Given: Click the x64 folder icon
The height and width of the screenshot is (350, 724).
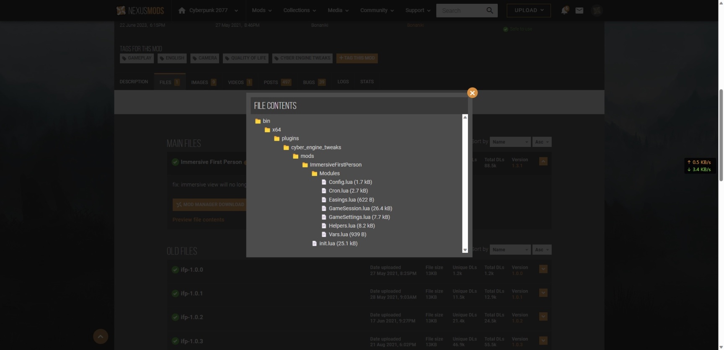Looking at the screenshot, I should click(267, 130).
